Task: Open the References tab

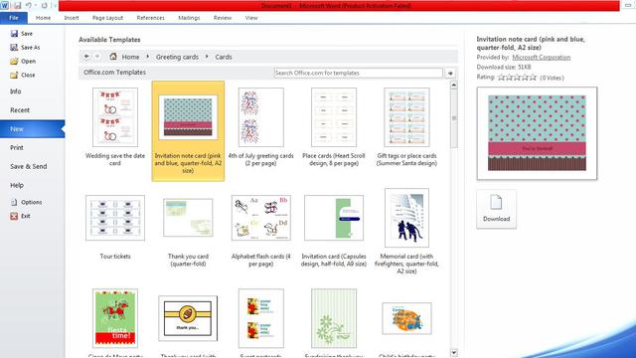Action: pos(150,18)
